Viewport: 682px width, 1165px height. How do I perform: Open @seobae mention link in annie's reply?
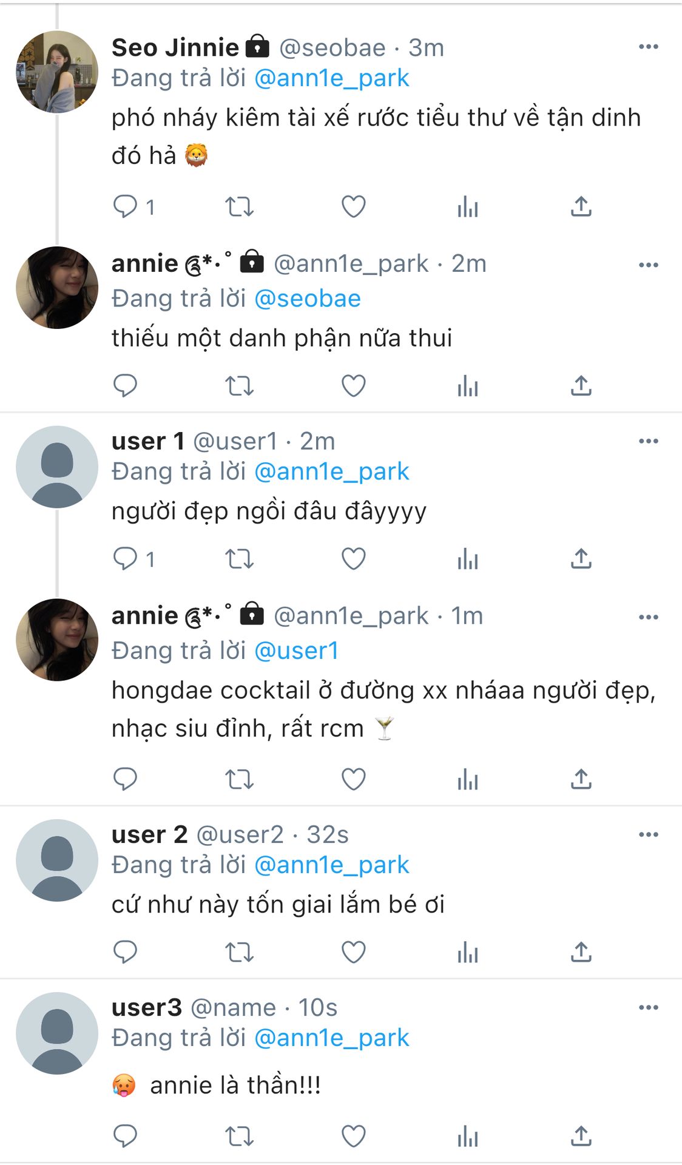(308, 299)
